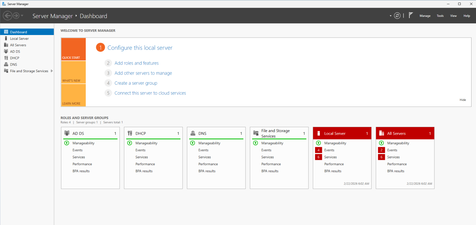The image size is (476, 225).
Task: Click Local Server Manageability status icon
Action: 319,143
